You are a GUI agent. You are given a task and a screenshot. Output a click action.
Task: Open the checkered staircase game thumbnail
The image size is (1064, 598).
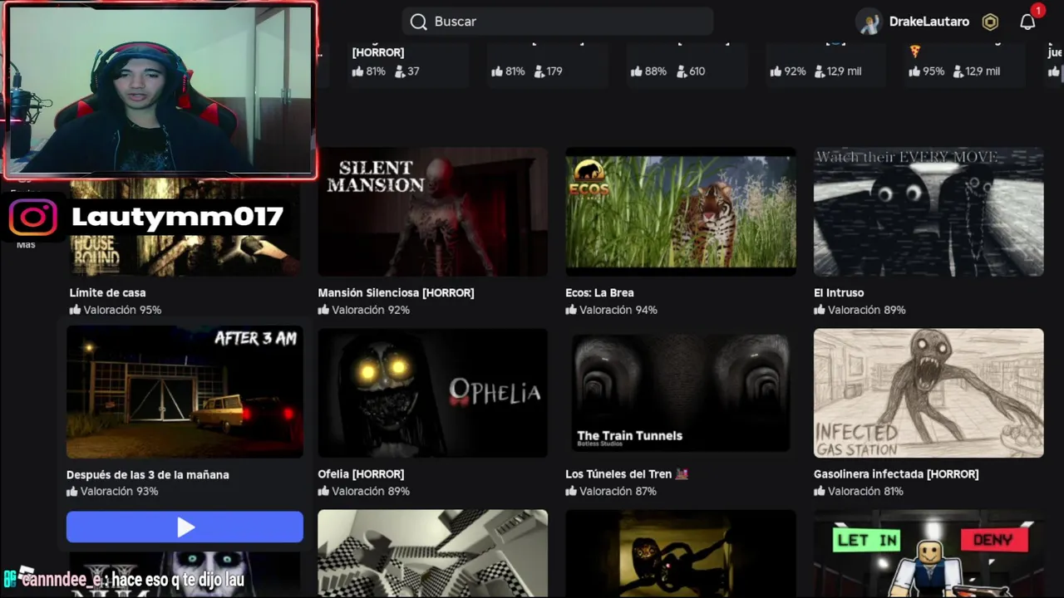[x=432, y=553]
